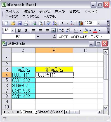
Task: Open the 挿入(I) menu
Action: [x=60, y=11]
